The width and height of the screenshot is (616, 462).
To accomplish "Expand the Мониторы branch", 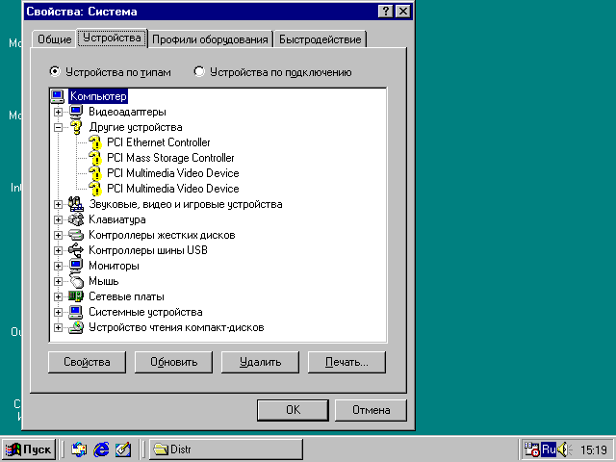I will coord(58,266).
